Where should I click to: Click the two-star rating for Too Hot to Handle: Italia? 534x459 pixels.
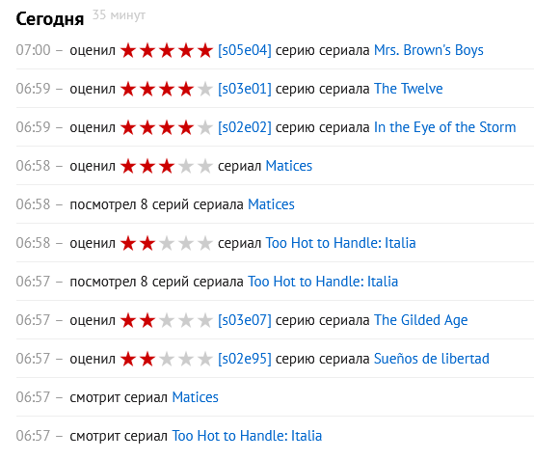point(167,243)
